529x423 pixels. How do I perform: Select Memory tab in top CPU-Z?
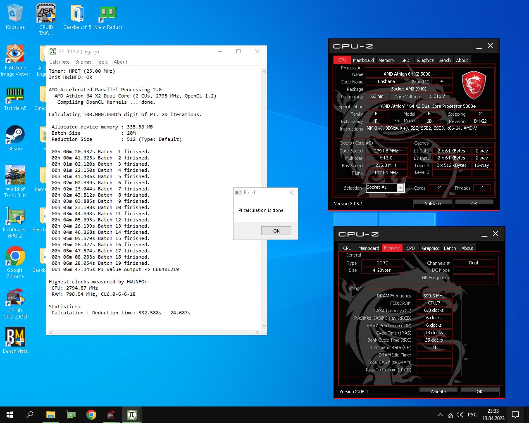[x=386, y=60]
